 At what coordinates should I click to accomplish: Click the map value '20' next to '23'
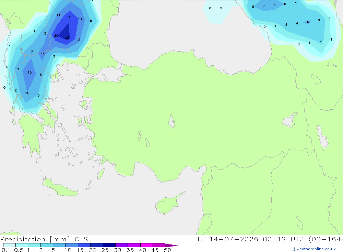56,36
